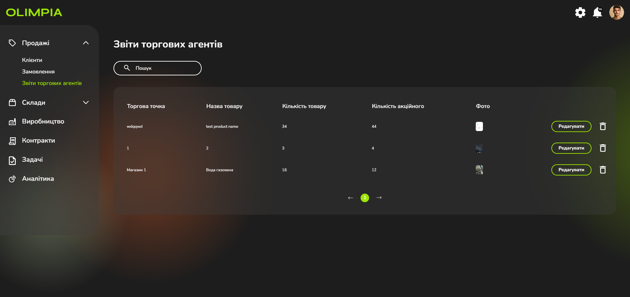The width and height of the screenshot is (630, 297).
Task: Click Редагувати for the row with 1, 2, 3, 4
Action: pos(571,148)
